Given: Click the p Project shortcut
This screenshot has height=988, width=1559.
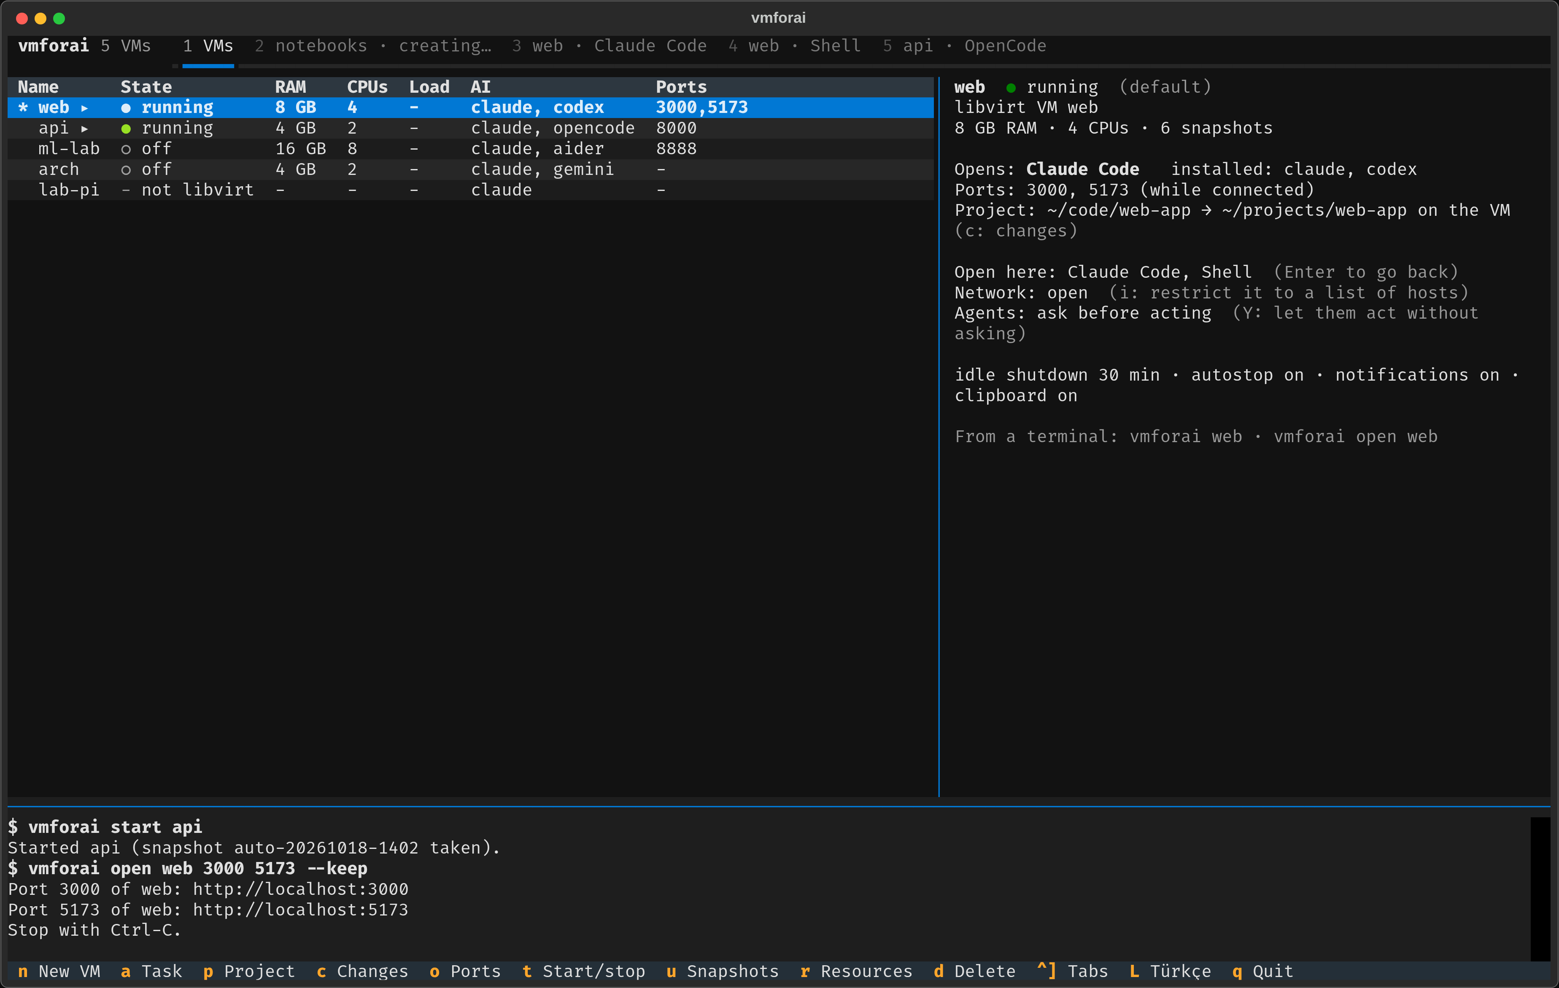Looking at the screenshot, I should click(x=248, y=971).
